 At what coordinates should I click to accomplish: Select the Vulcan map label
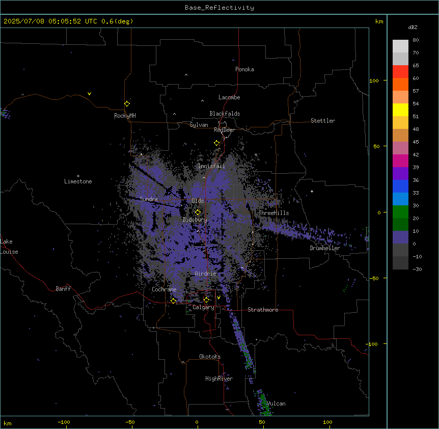(x=276, y=404)
